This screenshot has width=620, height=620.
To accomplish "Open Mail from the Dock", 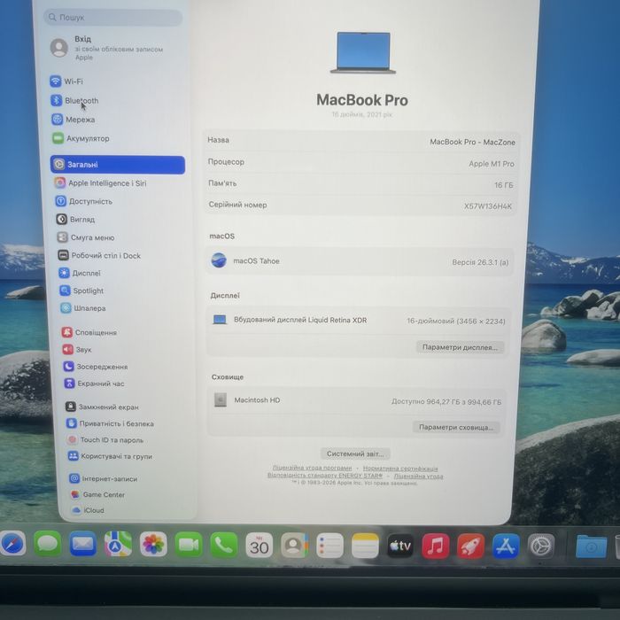I will tap(82, 545).
